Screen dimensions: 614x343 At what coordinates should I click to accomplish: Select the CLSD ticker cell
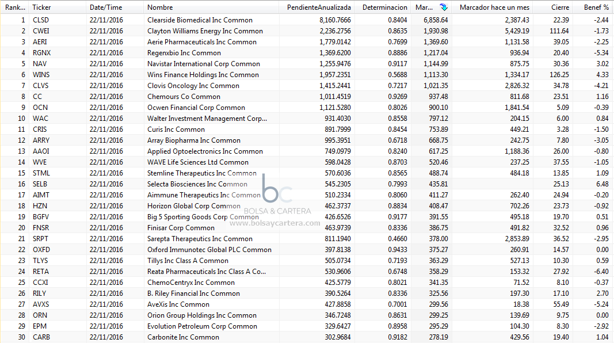41,20
